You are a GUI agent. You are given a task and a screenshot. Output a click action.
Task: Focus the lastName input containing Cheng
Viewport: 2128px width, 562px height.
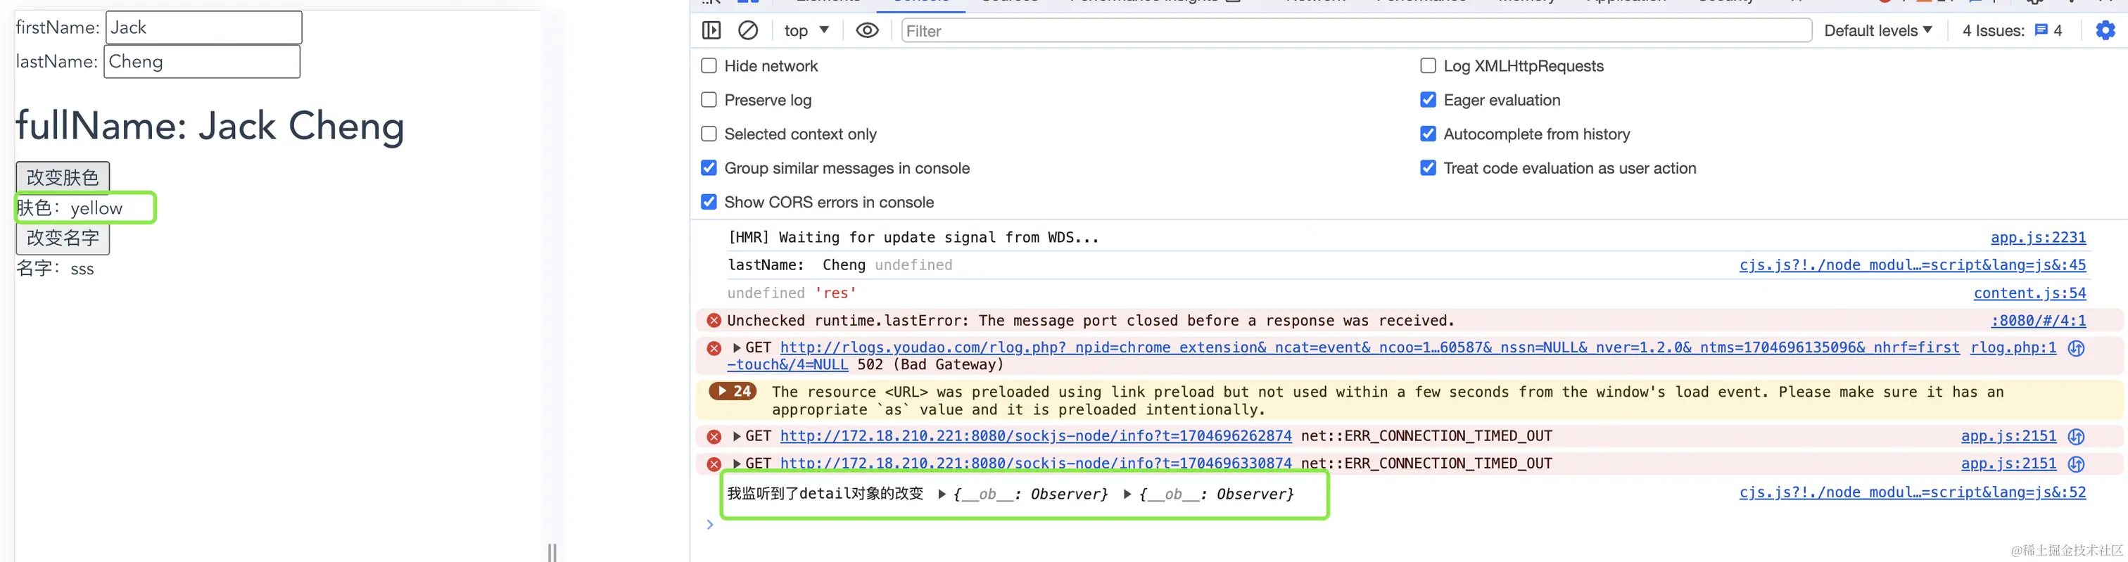click(203, 62)
